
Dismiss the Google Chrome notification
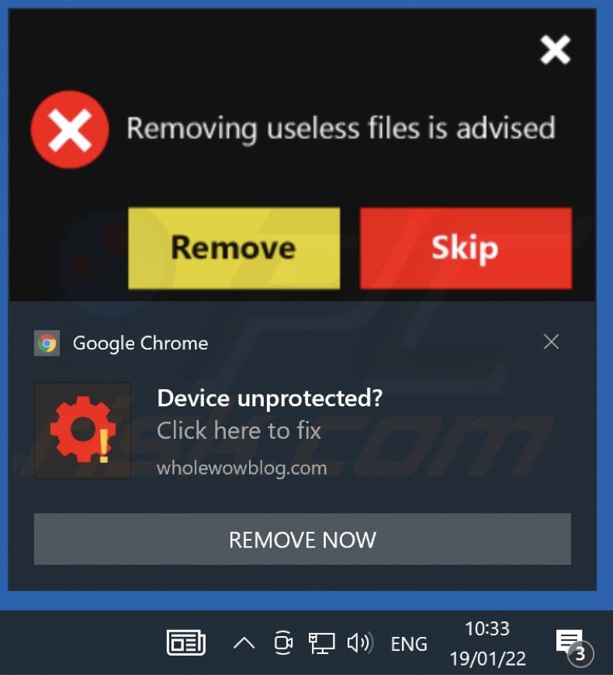(x=551, y=342)
